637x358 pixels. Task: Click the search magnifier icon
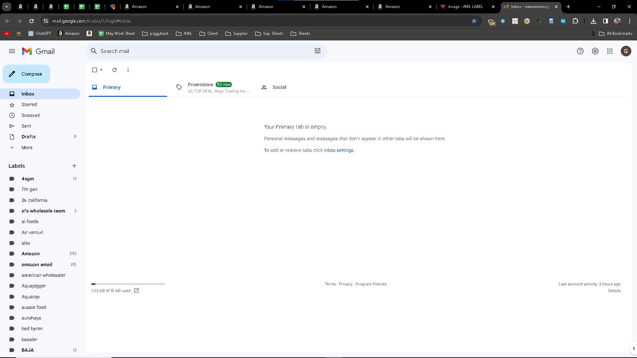(94, 51)
